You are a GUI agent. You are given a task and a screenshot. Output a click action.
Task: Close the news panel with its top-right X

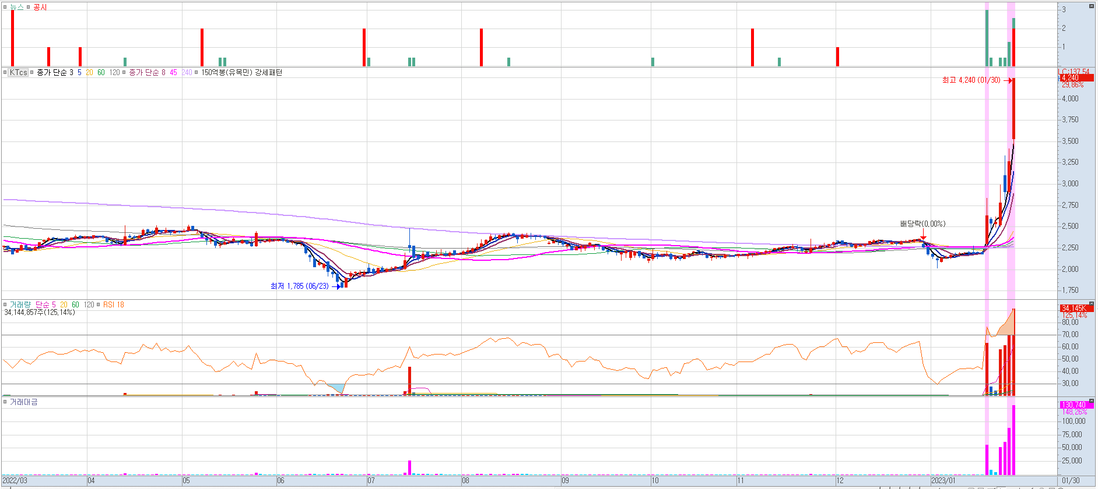[x=1092, y=6]
